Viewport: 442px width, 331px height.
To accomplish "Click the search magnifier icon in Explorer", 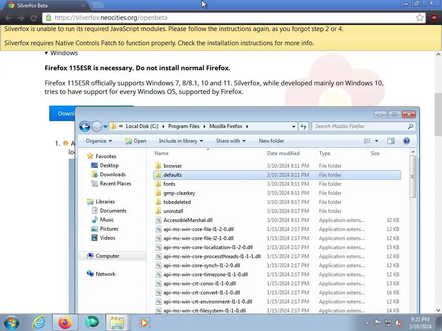I will coord(411,126).
